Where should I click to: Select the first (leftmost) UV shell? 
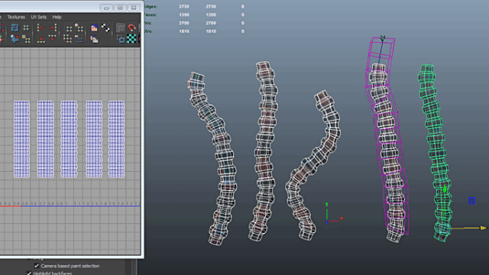(x=21, y=139)
